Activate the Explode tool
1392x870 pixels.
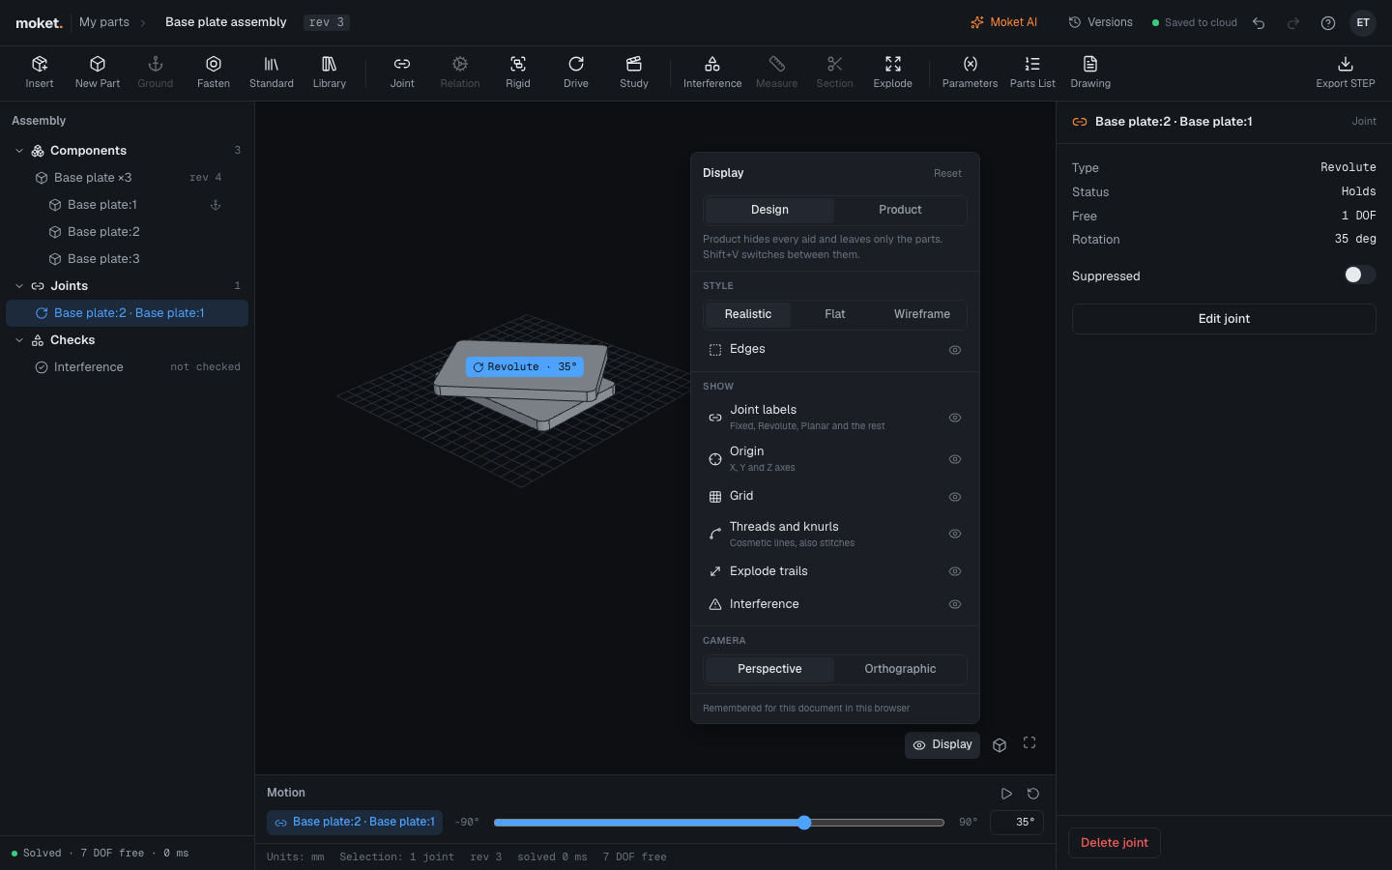pos(893,72)
